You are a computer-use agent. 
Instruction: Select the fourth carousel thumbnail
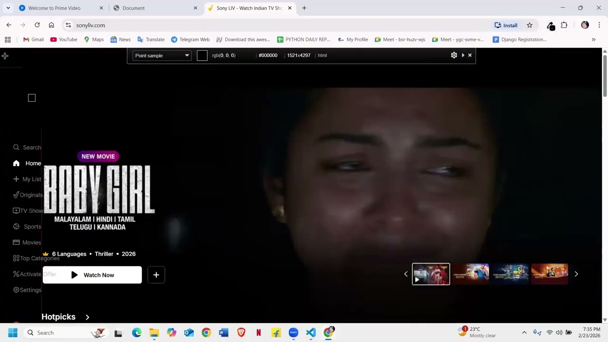[550, 274]
